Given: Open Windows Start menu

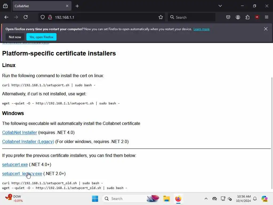Looking at the screenshot, I should click(95, 199).
